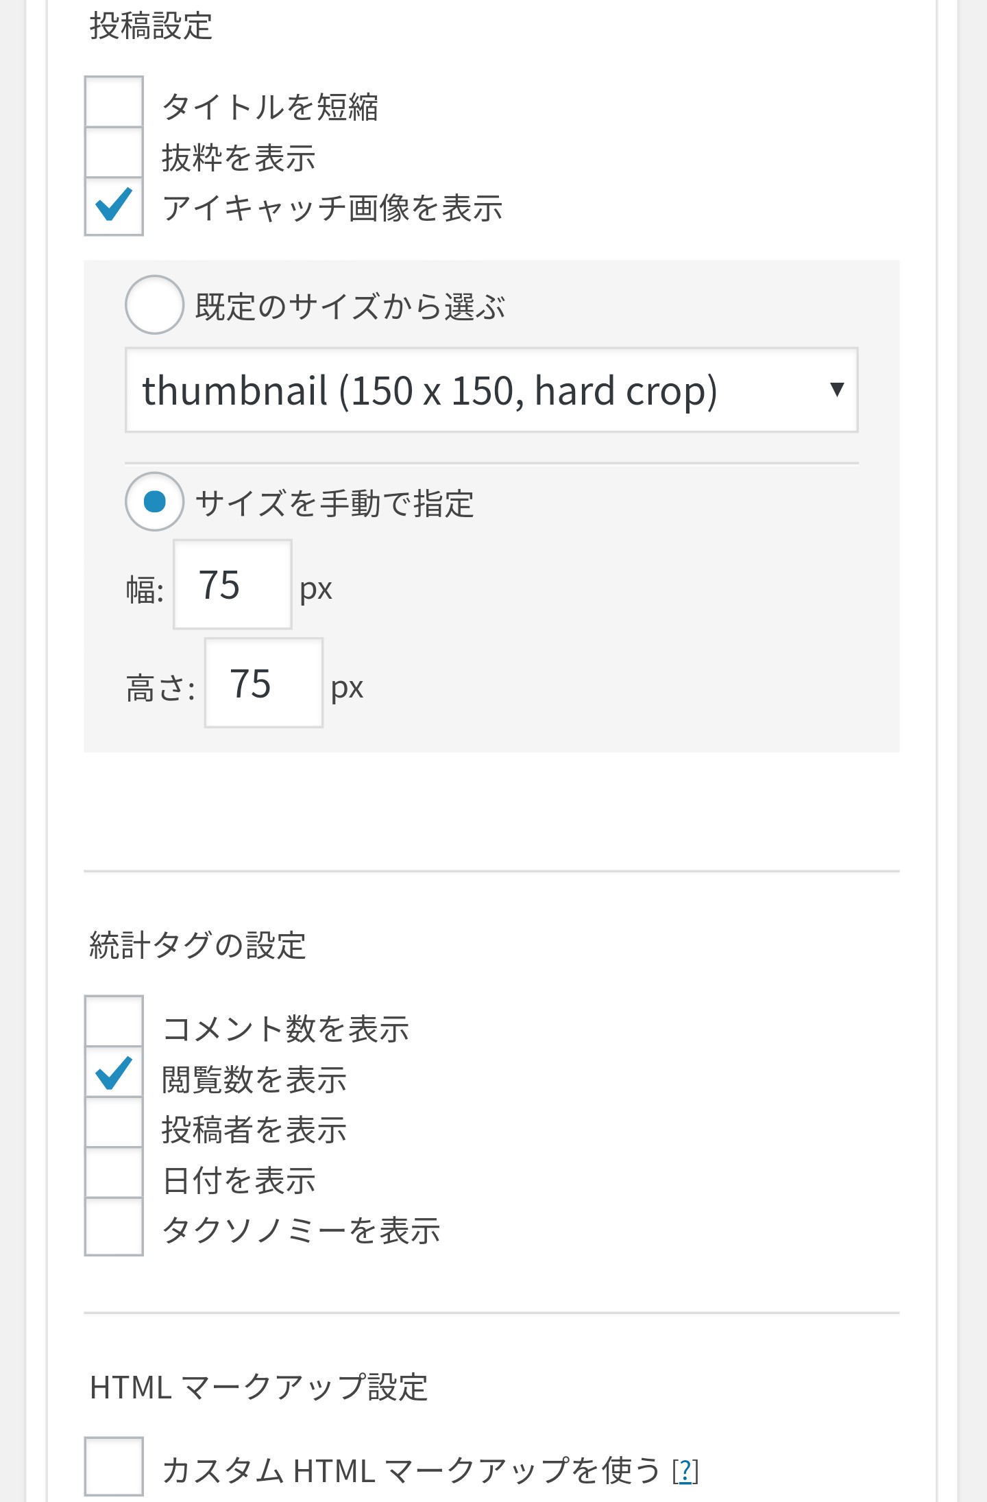
Task: Click the 高さ height input field
Action: [x=263, y=683]
